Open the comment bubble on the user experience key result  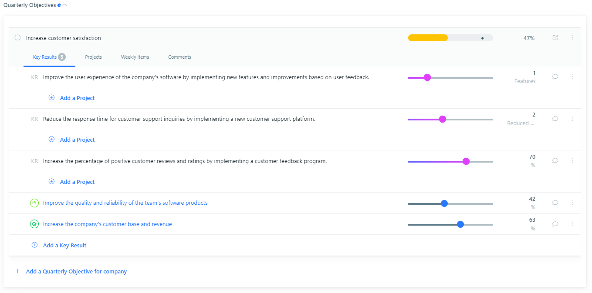(x=555, y=76)
